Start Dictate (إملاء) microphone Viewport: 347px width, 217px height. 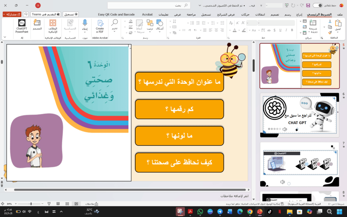click(x=85, y=26)
